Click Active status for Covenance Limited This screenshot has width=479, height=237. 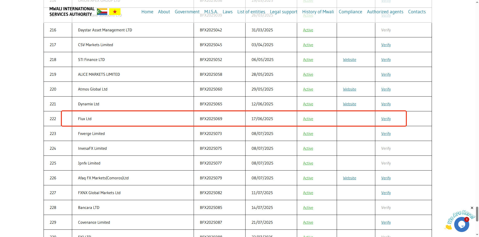pos(308,222)
